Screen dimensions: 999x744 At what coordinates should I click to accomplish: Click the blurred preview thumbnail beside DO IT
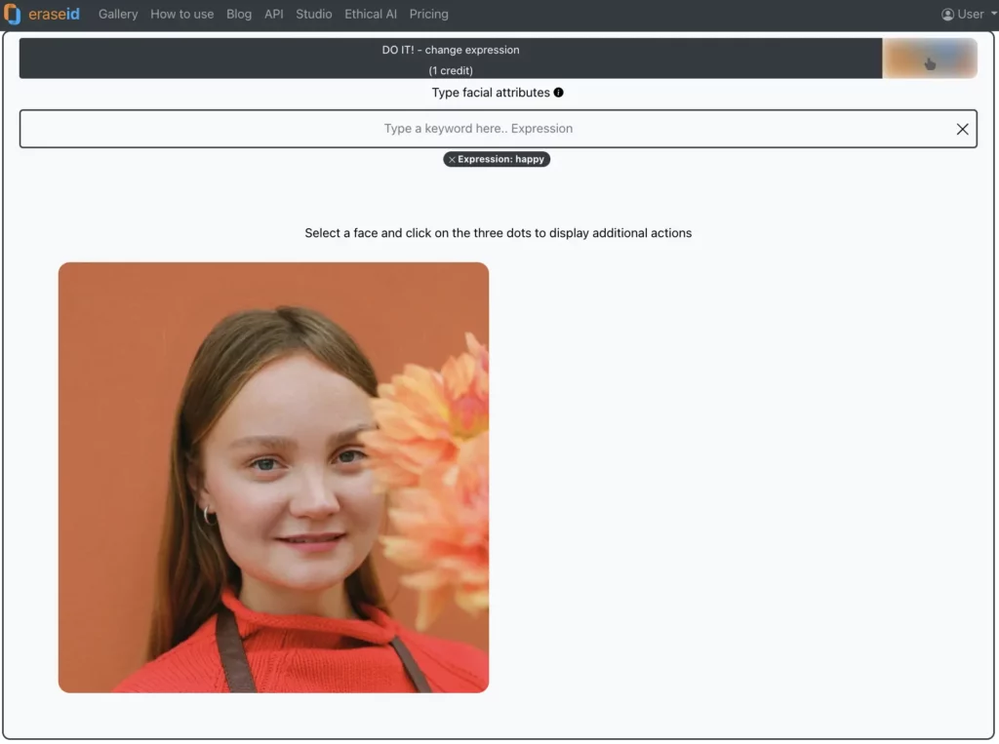[x=930, y=59]
